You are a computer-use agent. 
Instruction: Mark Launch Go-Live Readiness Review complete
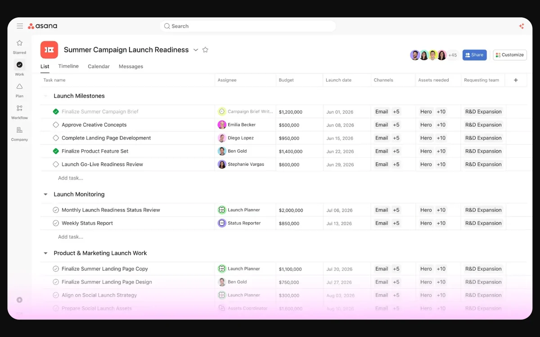[x=56, y=164]
